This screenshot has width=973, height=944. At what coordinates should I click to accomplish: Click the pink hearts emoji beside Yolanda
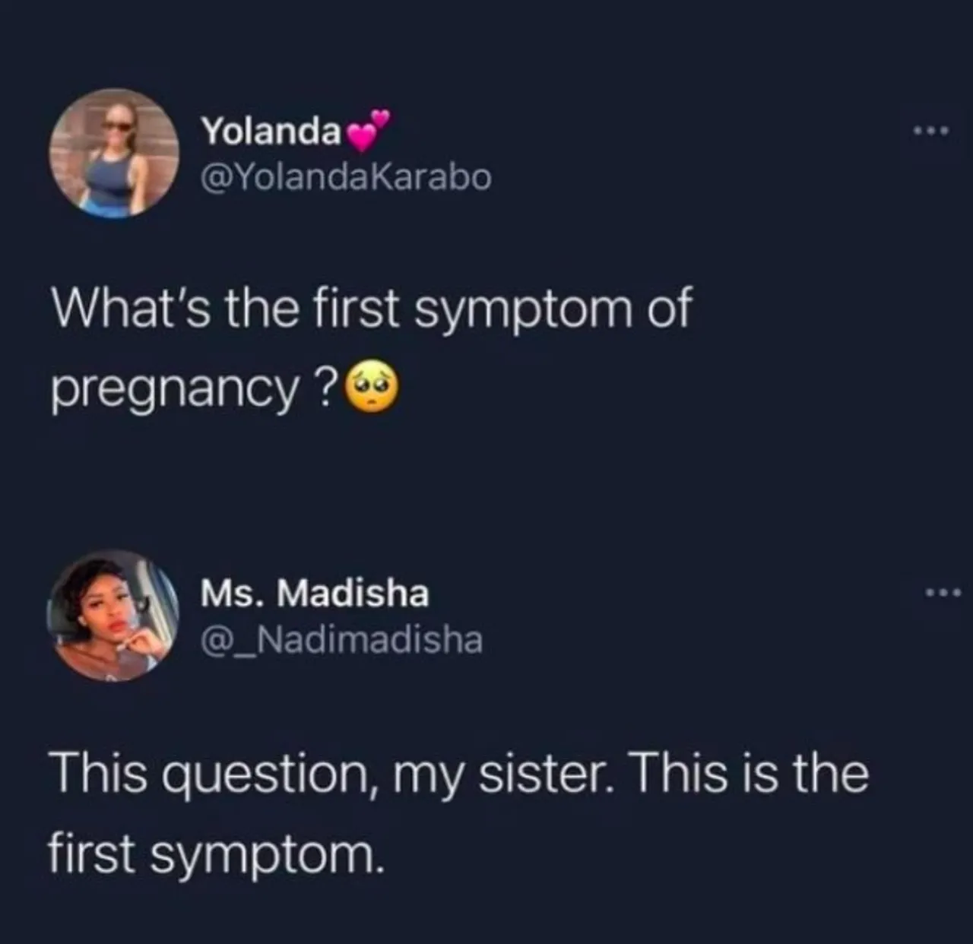(x=367, y=131)
